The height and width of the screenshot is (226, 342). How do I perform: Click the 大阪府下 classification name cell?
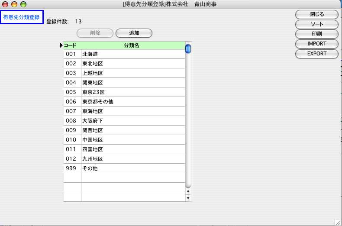click(x=132, y=121)
